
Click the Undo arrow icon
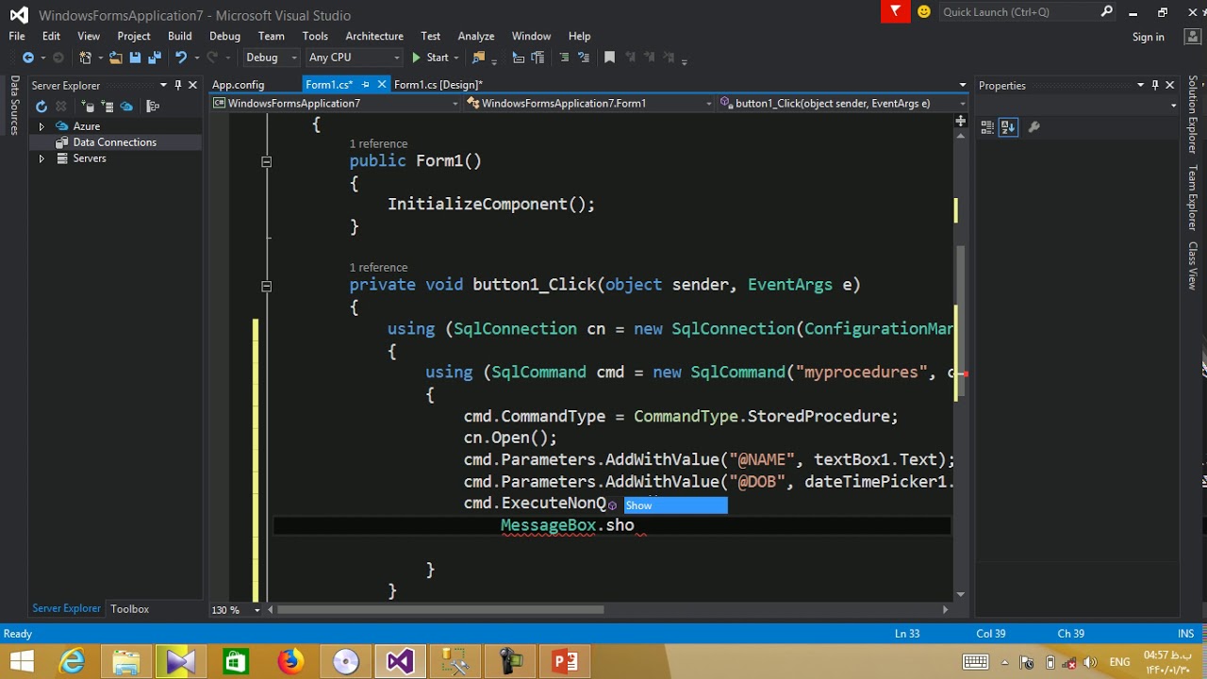pos(181,58)
